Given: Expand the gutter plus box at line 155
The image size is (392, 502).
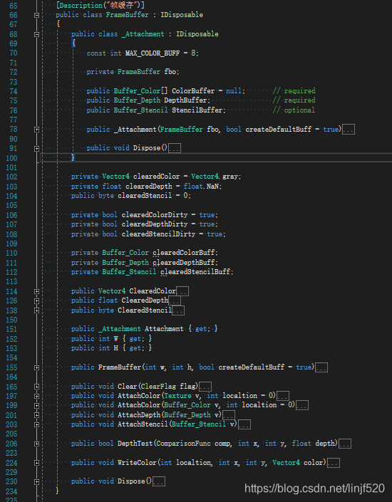Looking at the screenshot, I should point(36,367).
